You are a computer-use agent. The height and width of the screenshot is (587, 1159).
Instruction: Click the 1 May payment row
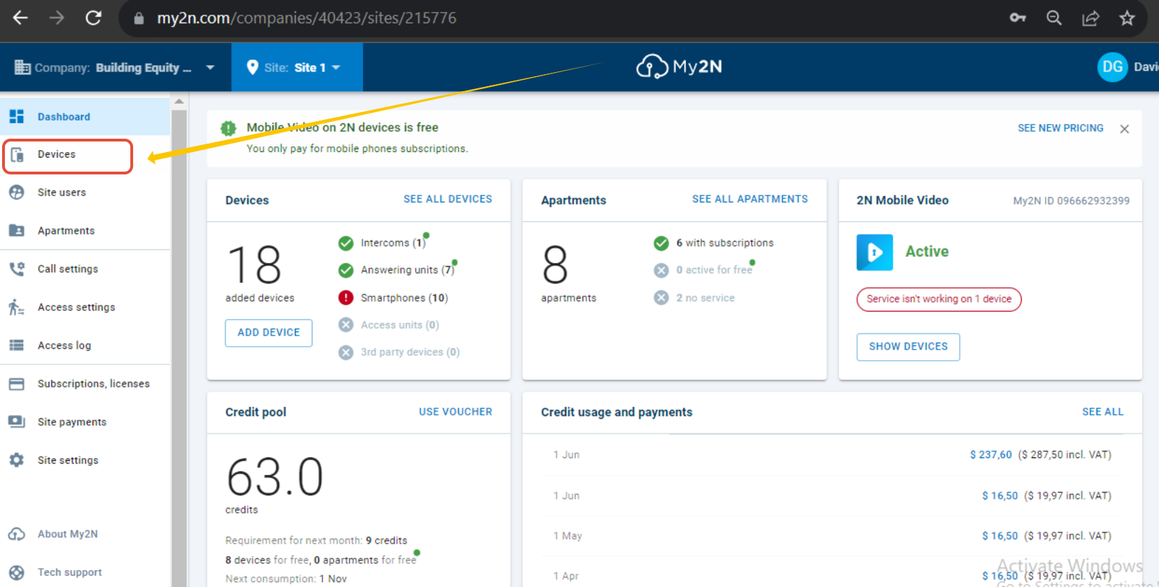coord(832,536)
